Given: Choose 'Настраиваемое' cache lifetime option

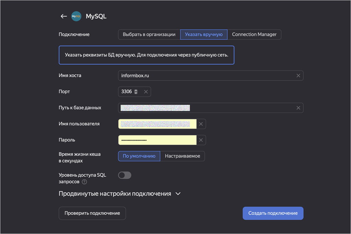Looking at the screenshot, I should [x=182, y=156].
